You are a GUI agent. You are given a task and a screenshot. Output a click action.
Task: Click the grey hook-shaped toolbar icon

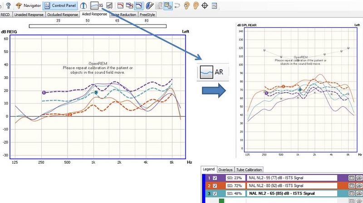[177, 5]
